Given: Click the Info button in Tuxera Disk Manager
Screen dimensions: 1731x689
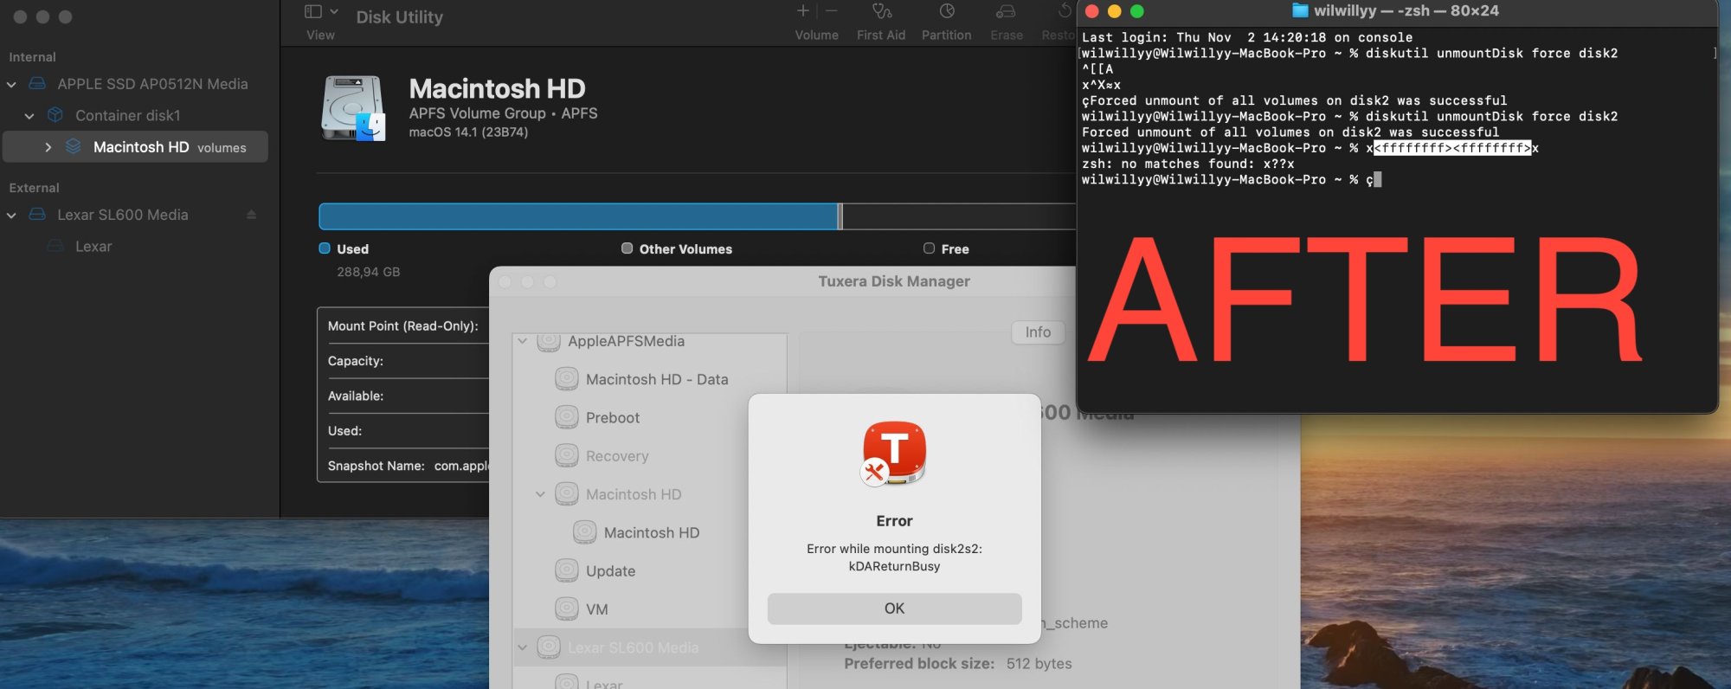Looking at the screenshot, I should tap(1038, 332).
